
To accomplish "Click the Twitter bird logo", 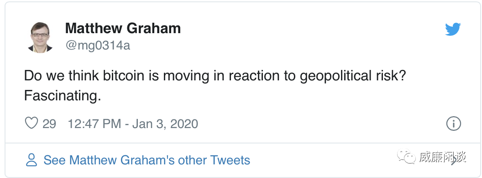I will tap(453, 29).
